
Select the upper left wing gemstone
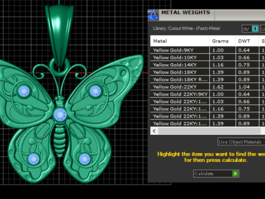(24, 91)
